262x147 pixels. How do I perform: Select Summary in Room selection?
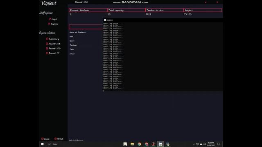(x=53, y=39)
